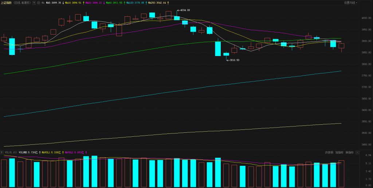Image resolution: width=373 pixels, height=188 pixels.
Task: Click the (日线,前复权) period label
Action: 22,3
